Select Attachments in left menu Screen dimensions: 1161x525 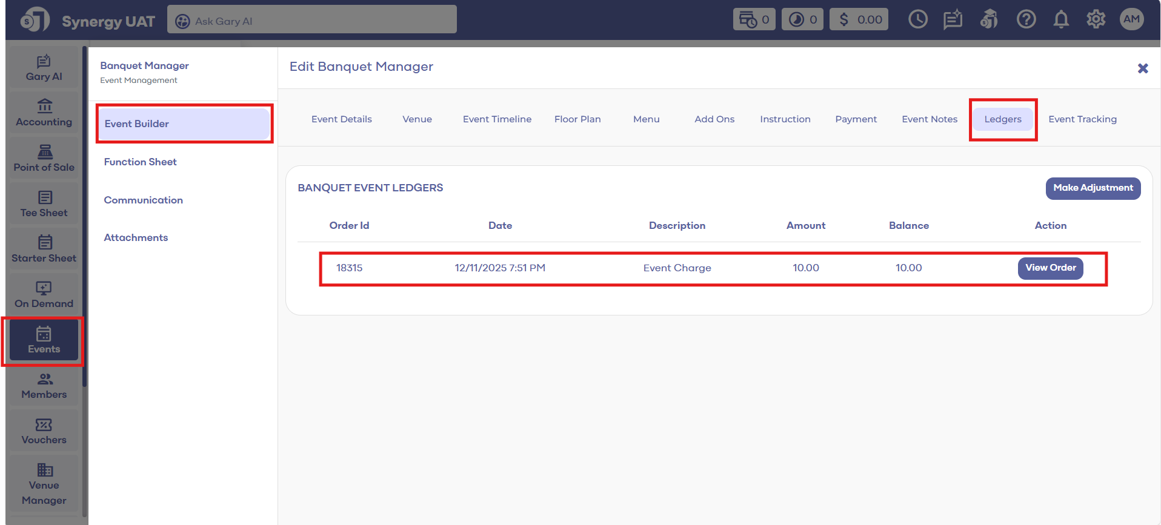point(136,237)
